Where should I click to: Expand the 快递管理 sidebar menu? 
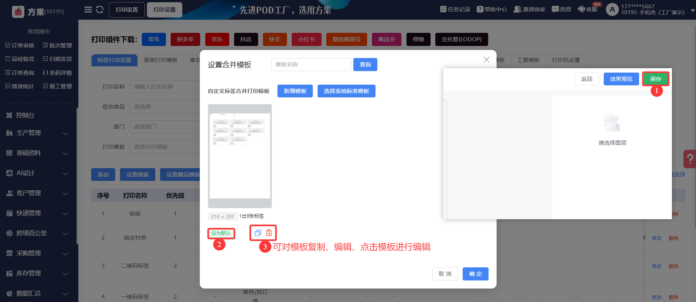(x=38, y=213)
